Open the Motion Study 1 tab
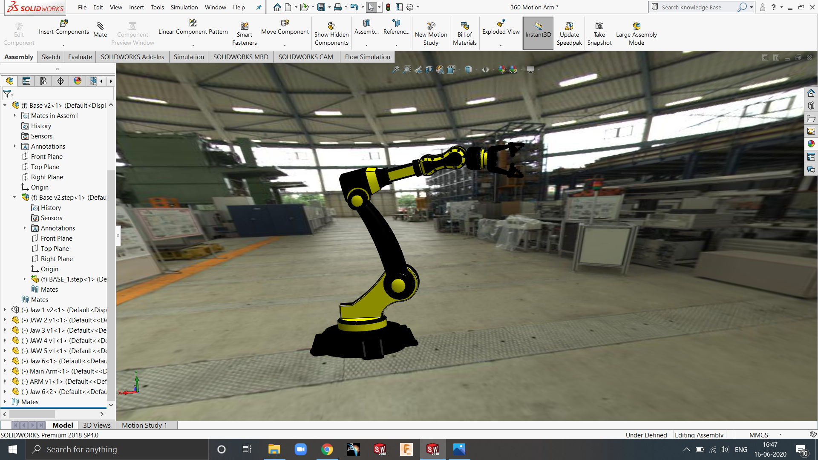 click(144, 425)
